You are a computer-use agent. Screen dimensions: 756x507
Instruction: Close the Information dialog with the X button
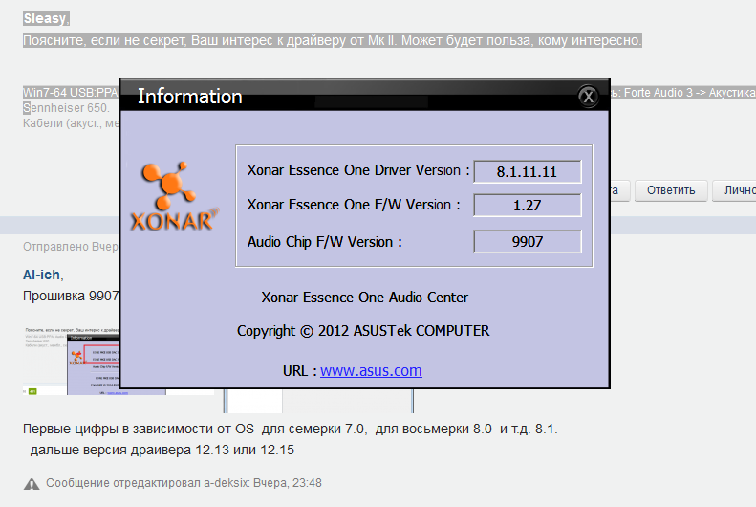point(588,97)
